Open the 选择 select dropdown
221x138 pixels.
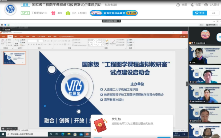131,45
